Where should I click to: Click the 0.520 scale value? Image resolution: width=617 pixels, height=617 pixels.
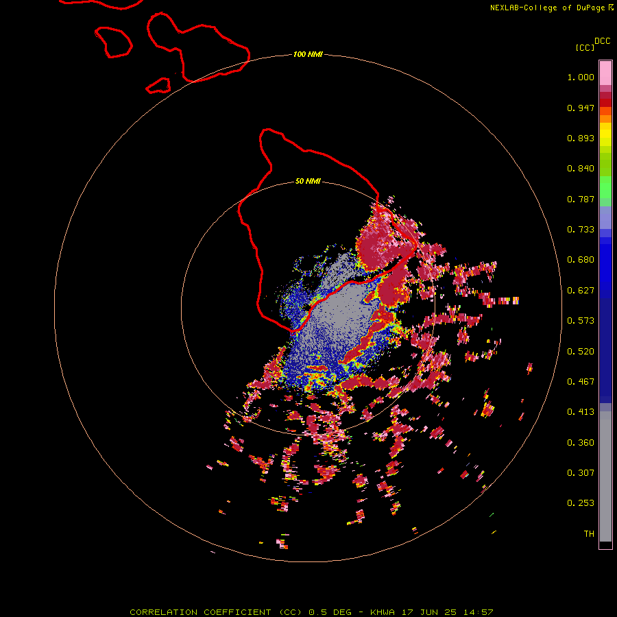tap(581, 352)
